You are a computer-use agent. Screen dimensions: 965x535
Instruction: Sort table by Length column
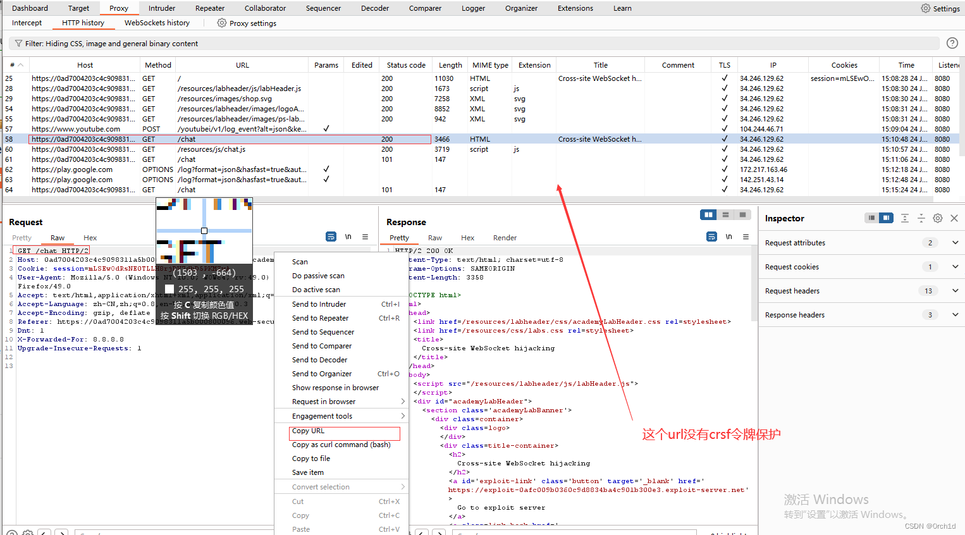[450, 65]
